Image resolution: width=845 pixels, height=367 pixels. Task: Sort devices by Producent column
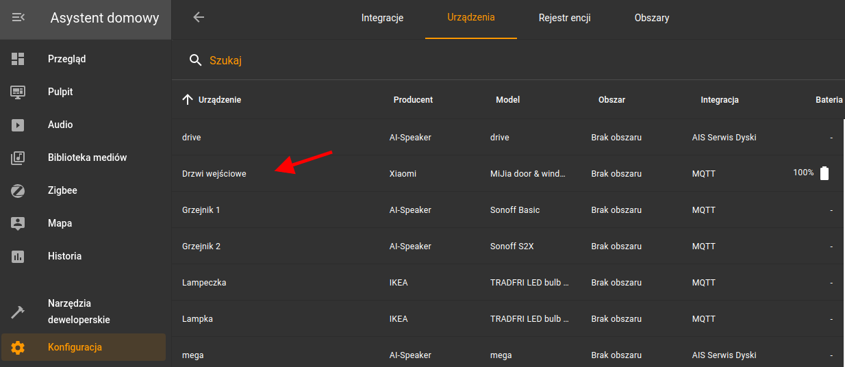pos(413,100)
